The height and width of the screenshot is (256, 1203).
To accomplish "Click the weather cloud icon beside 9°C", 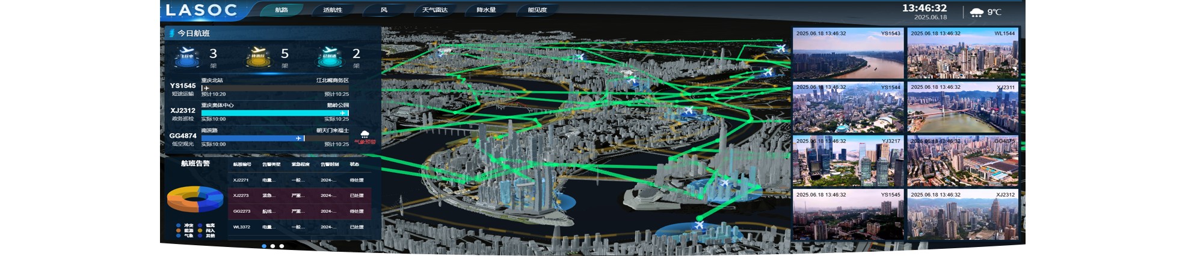I will [977, 12].
